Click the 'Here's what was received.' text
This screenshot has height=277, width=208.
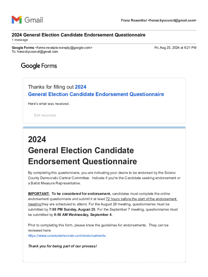[x=49, y=104]
